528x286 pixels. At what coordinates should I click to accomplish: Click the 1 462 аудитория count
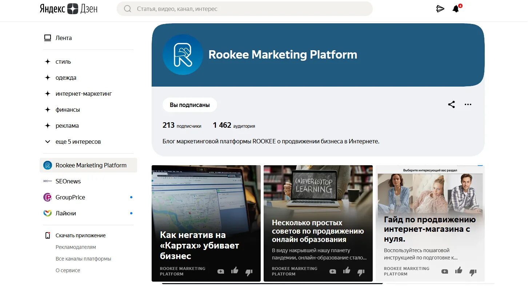click(x=234, y=125)
